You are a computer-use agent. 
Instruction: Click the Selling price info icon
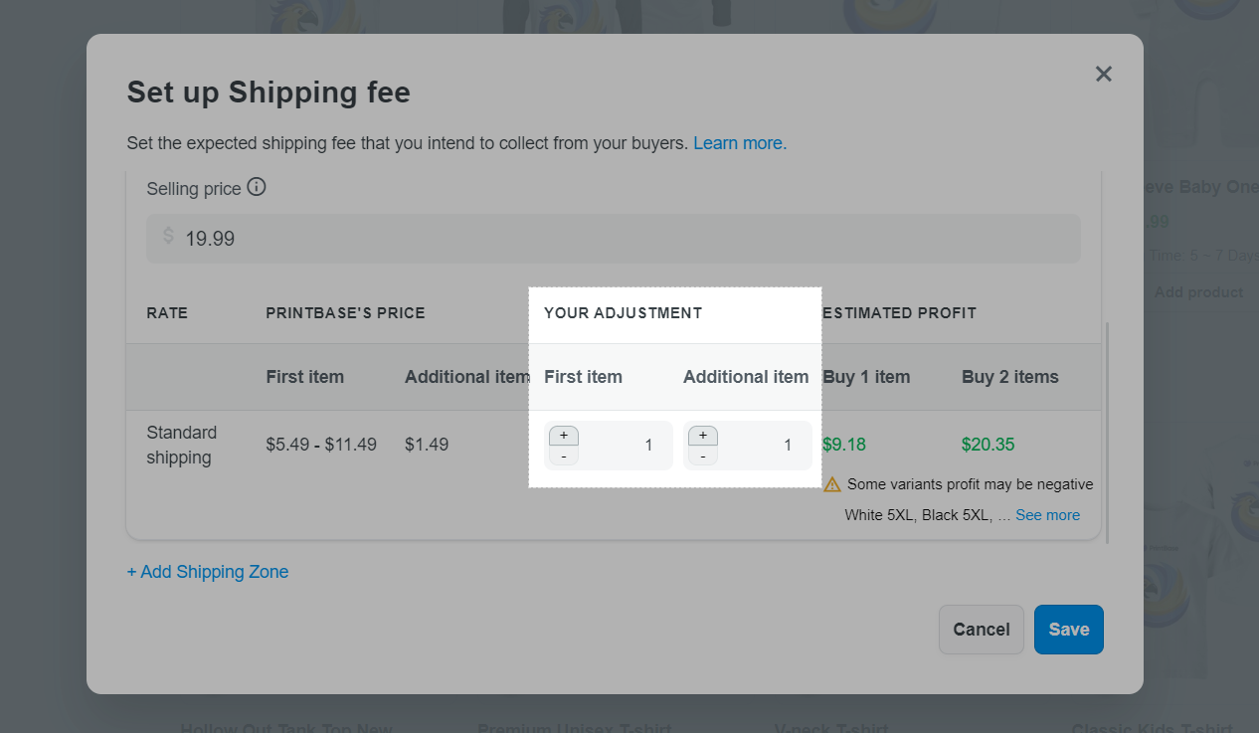point(257,187)
